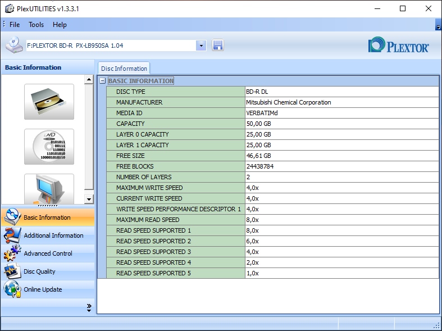442x331 pixels.
Task: Open the Help menu
Action: [x=60, y=25]
